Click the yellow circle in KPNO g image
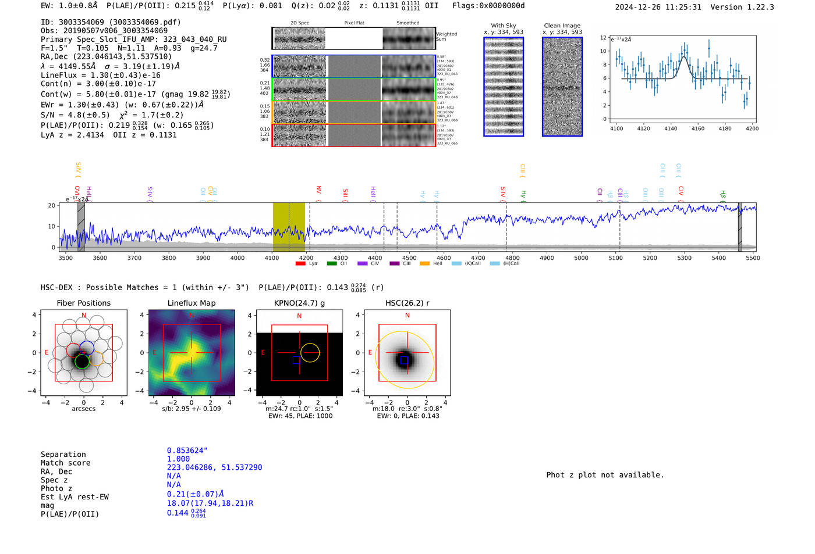 (310, 352)
